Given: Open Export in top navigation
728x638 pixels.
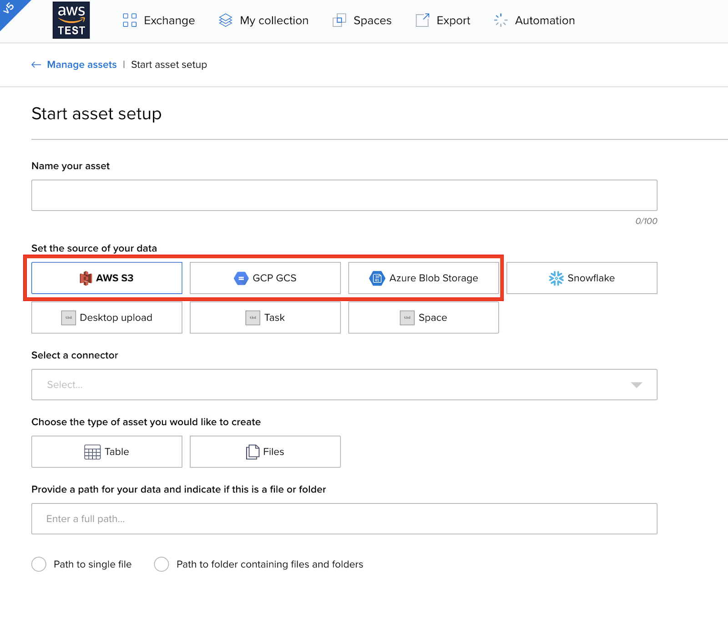Looking at the screenshot, I should point(443,20).
